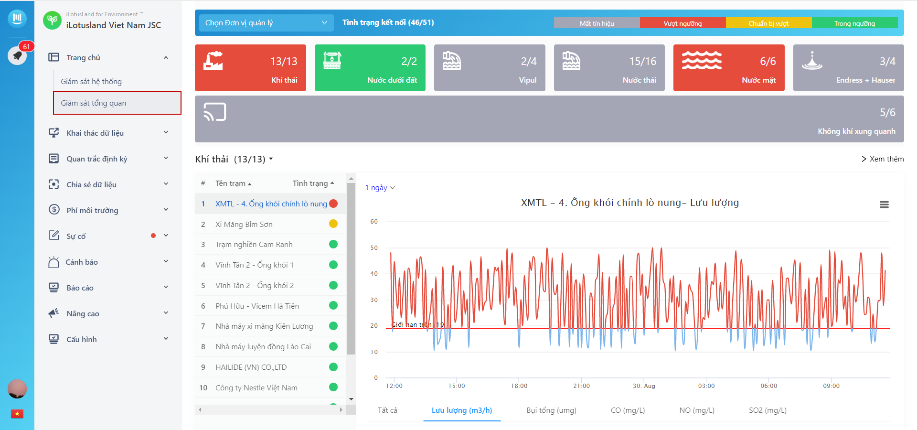This screenshot has width=917, height=430.
Task: Click the Chia sẻ dữ liệu icon
Action: tap(54, 184)
